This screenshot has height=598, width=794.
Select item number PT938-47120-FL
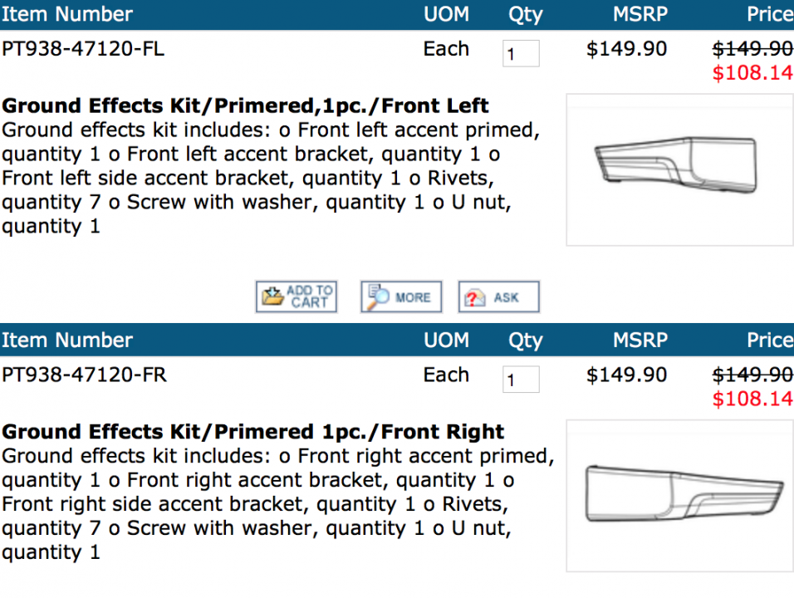tap(83, 49)
